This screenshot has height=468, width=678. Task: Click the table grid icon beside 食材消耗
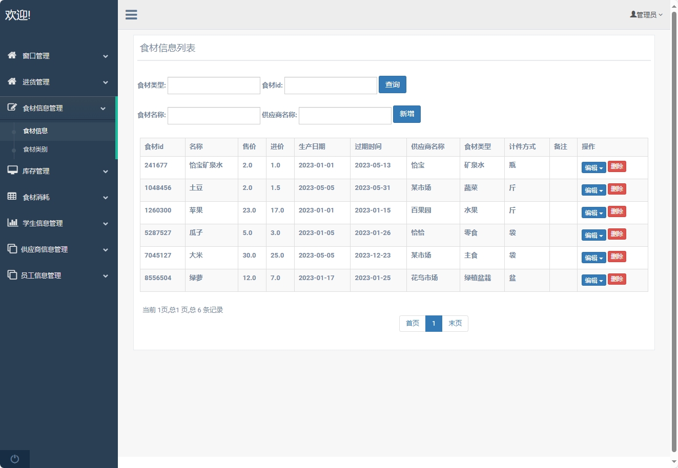pyautogui.click(x=12, y=197)
